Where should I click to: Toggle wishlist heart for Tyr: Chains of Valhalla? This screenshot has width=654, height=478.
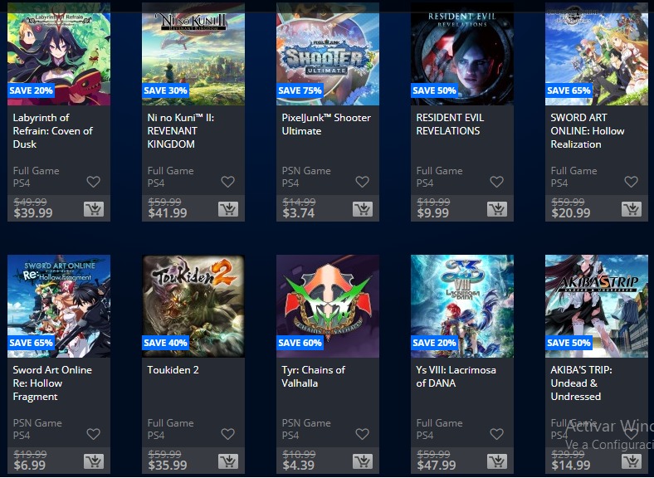(362, 434)
